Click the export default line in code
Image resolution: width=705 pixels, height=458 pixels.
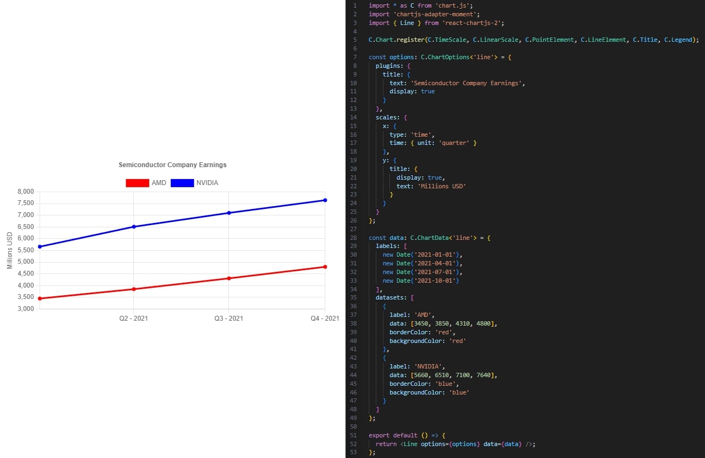(407, 435)
